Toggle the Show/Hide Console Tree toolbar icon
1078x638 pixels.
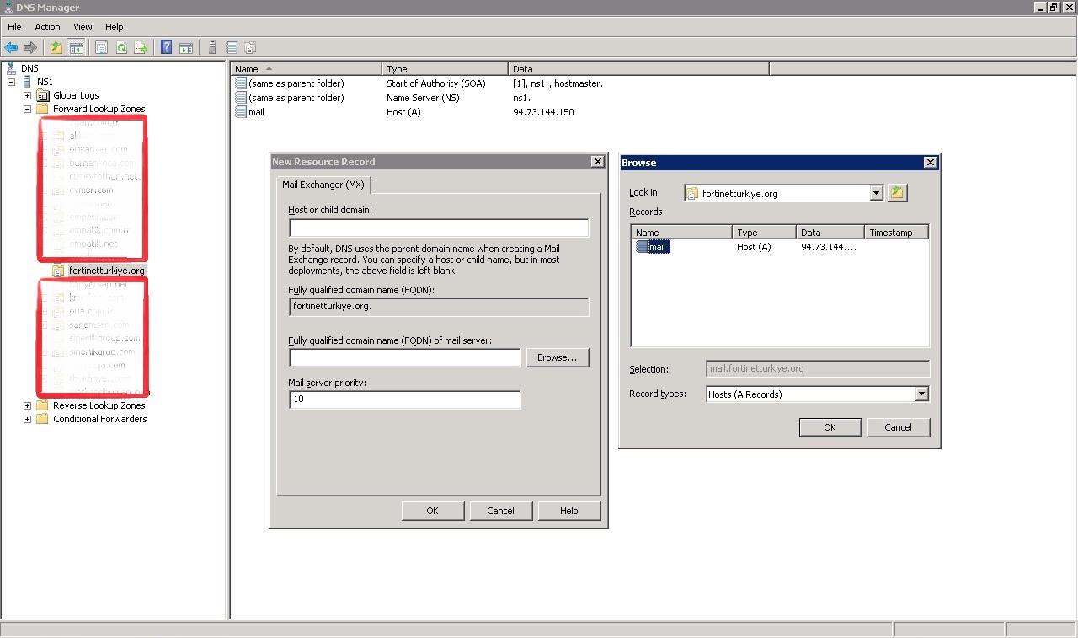pyautogui.click(x=76, y=48)
